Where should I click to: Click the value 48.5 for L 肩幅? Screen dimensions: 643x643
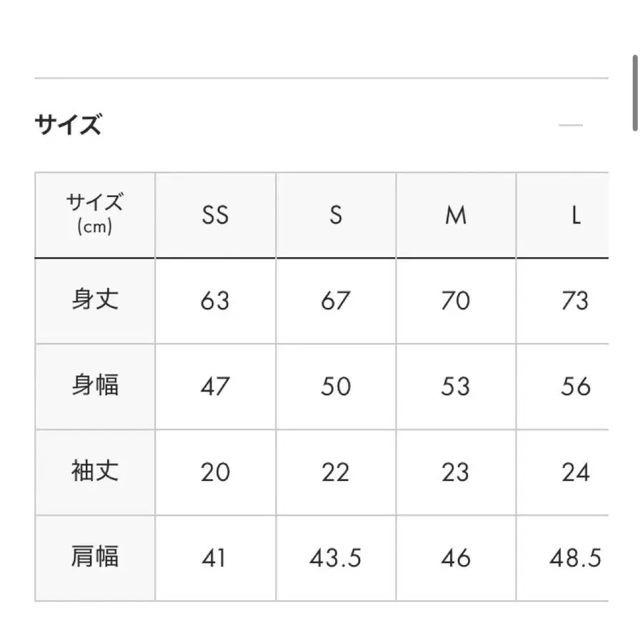point(576,558)
